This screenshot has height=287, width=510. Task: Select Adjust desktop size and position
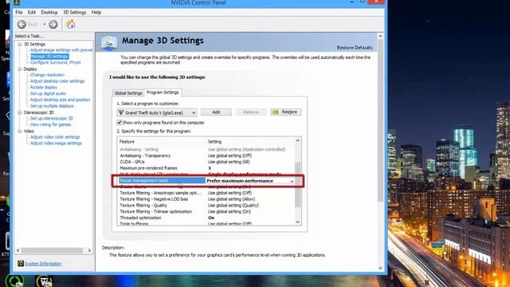[61, 100]
